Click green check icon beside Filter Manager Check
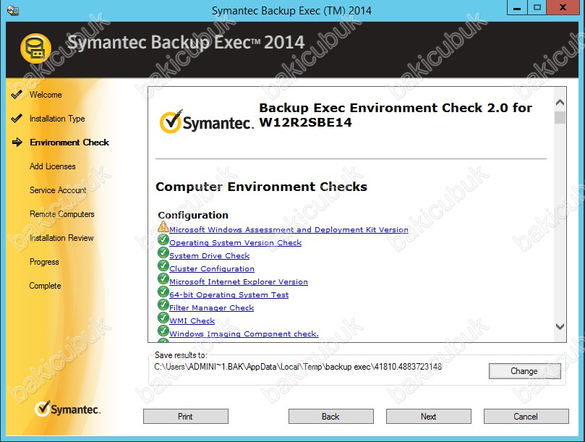585x442 pixels. click(x=163, y=306)
